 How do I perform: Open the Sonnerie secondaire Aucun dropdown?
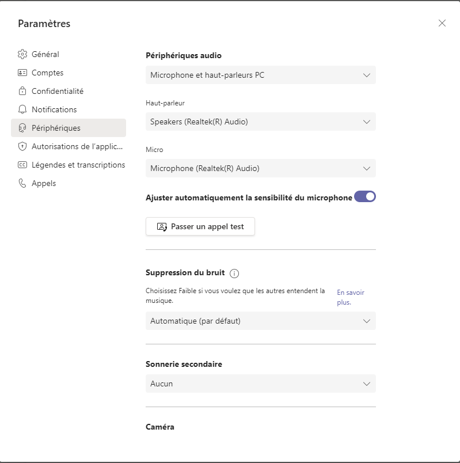[261, 384]
